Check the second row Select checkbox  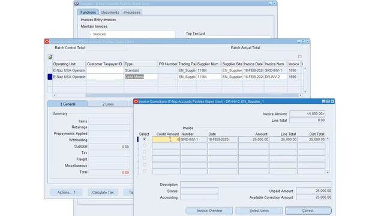coord(145,145)
